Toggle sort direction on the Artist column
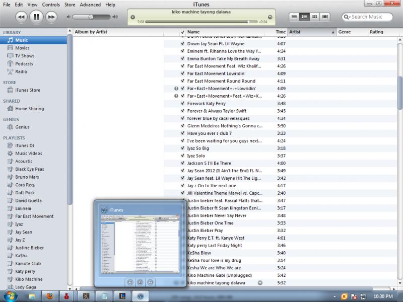Screen dimensions: 403x302 332,32
